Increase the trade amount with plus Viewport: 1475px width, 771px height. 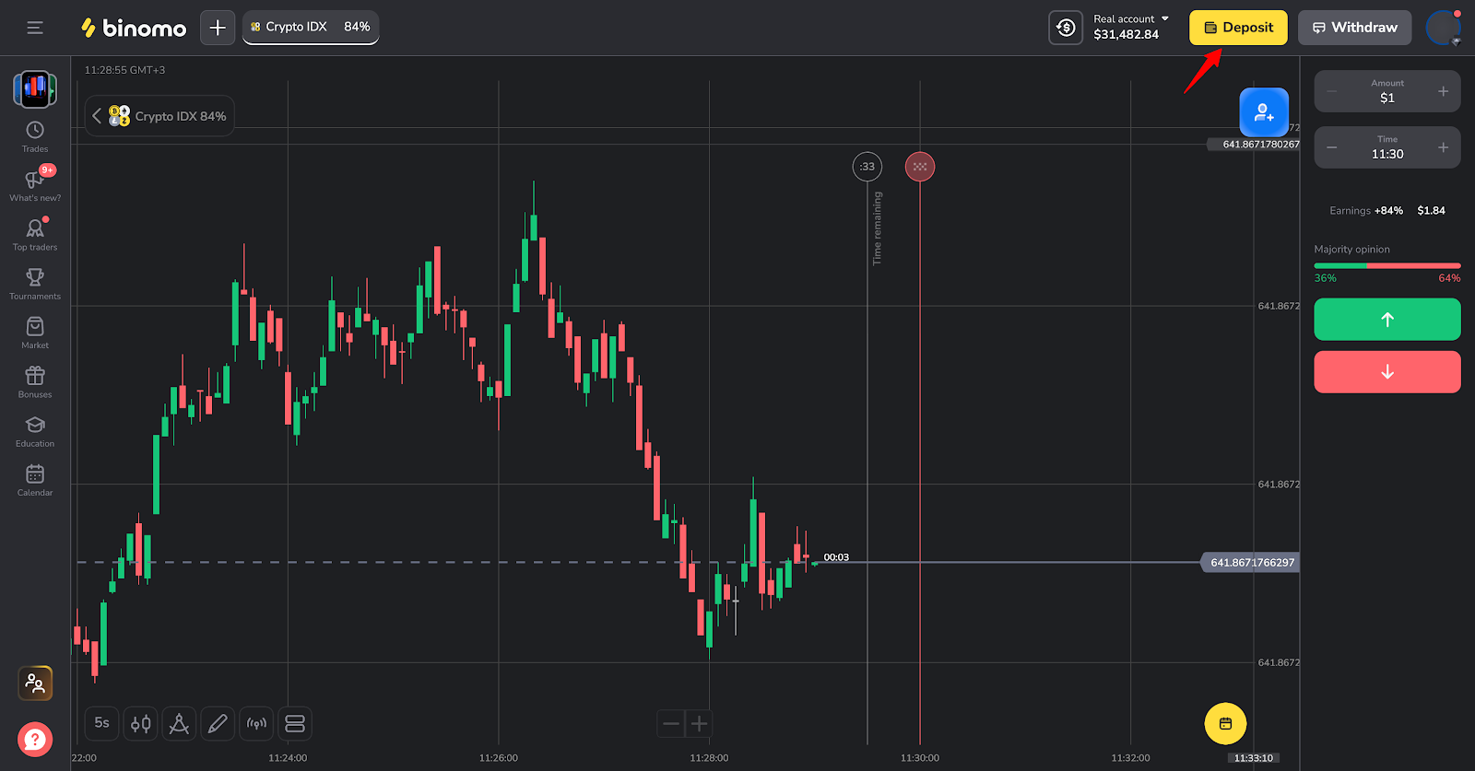click(x=1443, y=91)
